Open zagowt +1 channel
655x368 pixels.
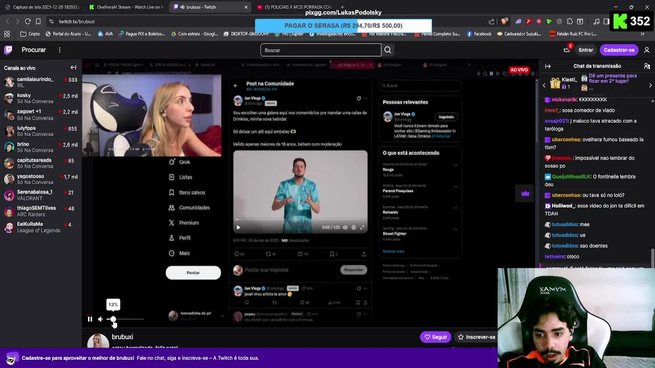point(41,114)
